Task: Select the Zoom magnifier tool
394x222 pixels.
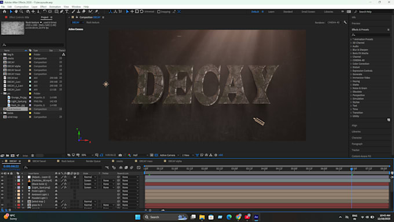Action: click(21, 12)
